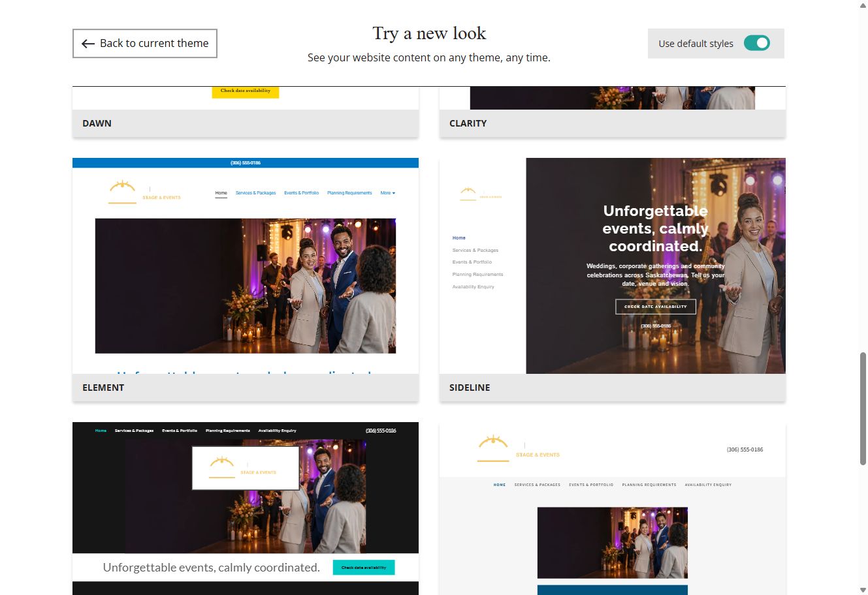Click the SIDELINE theme name bar

613,388
